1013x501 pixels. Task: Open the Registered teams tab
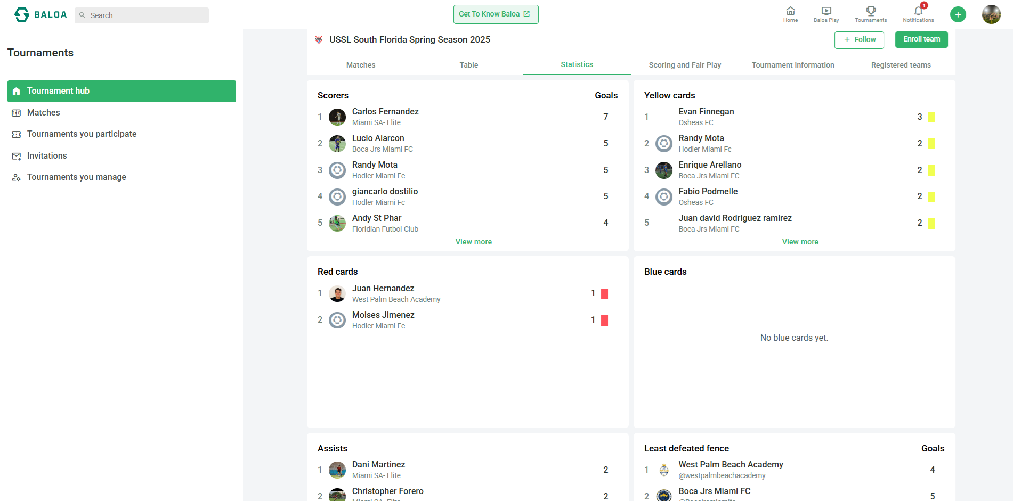901,65
